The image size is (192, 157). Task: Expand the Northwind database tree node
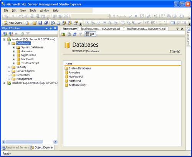click(14, 59)
